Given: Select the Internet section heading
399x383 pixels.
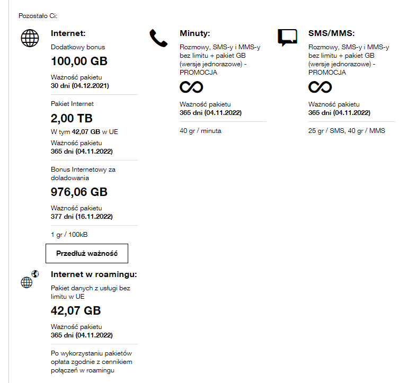Looking at the screenshot, I should point(68,33).
